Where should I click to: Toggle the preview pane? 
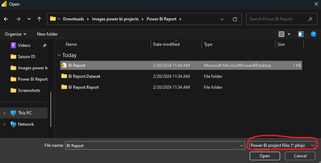pyautogui.click(x=301, y=34)
